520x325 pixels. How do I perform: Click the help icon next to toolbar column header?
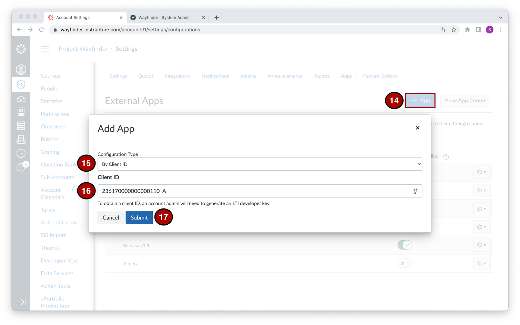pyautogui.click(x=446, y=157)
